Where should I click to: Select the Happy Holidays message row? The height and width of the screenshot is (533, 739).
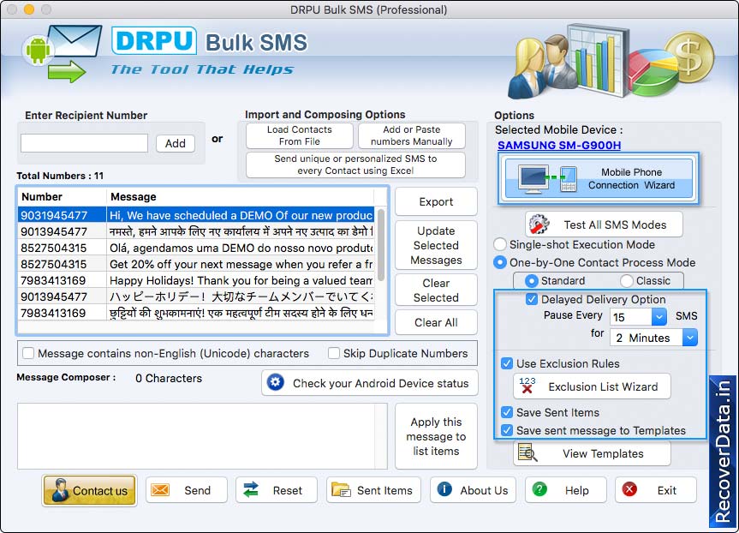[196, 280]
